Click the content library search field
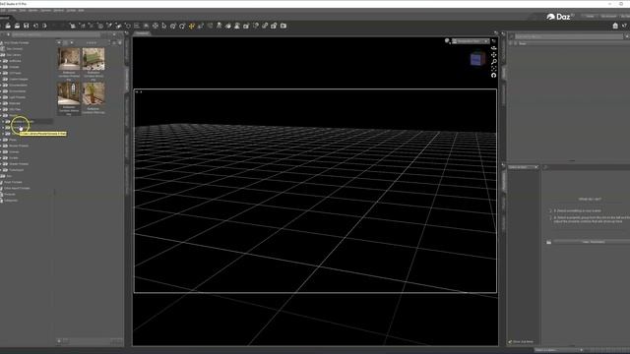 pyautogui.click(x=55, y=35)
